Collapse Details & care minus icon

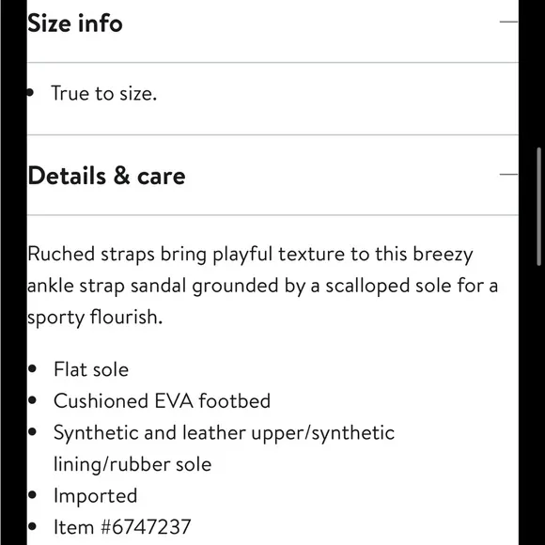[509, 175]
